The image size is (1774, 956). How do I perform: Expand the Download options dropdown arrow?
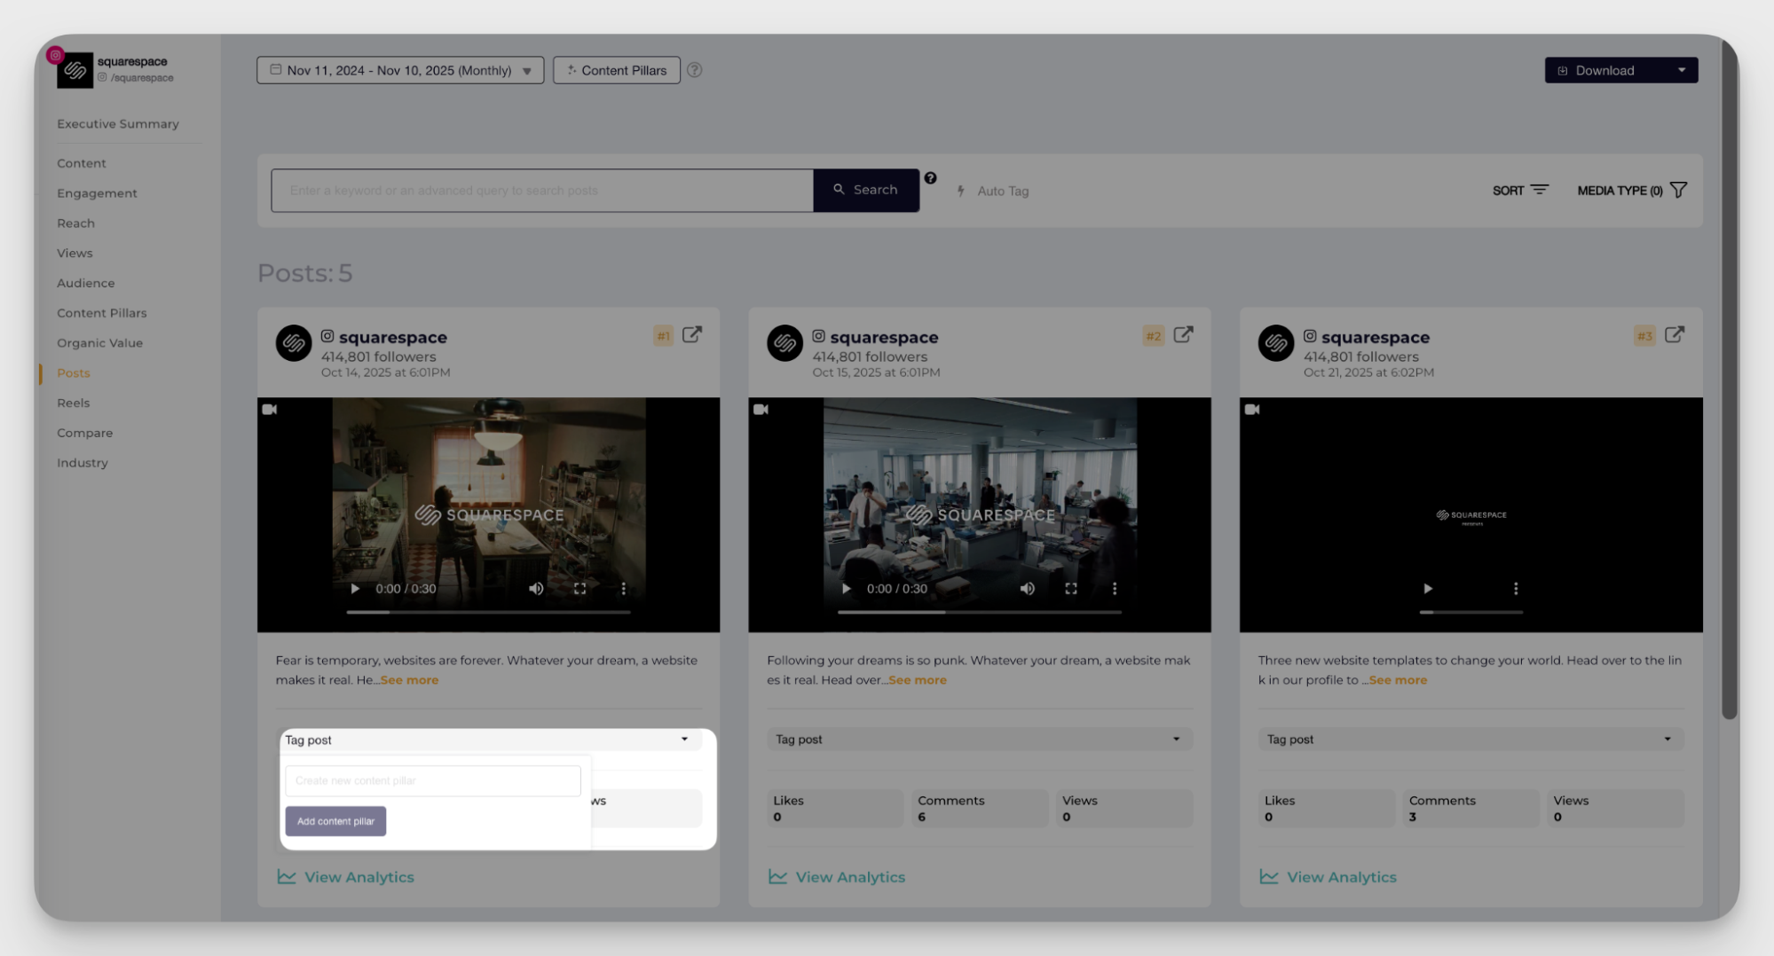pyautogui.click(x=1680, y=70)
